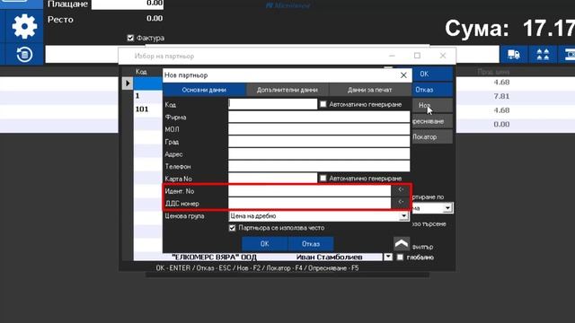Open the settings gear icon
This screenshot has width=575, height=323.
pos(24,26)
